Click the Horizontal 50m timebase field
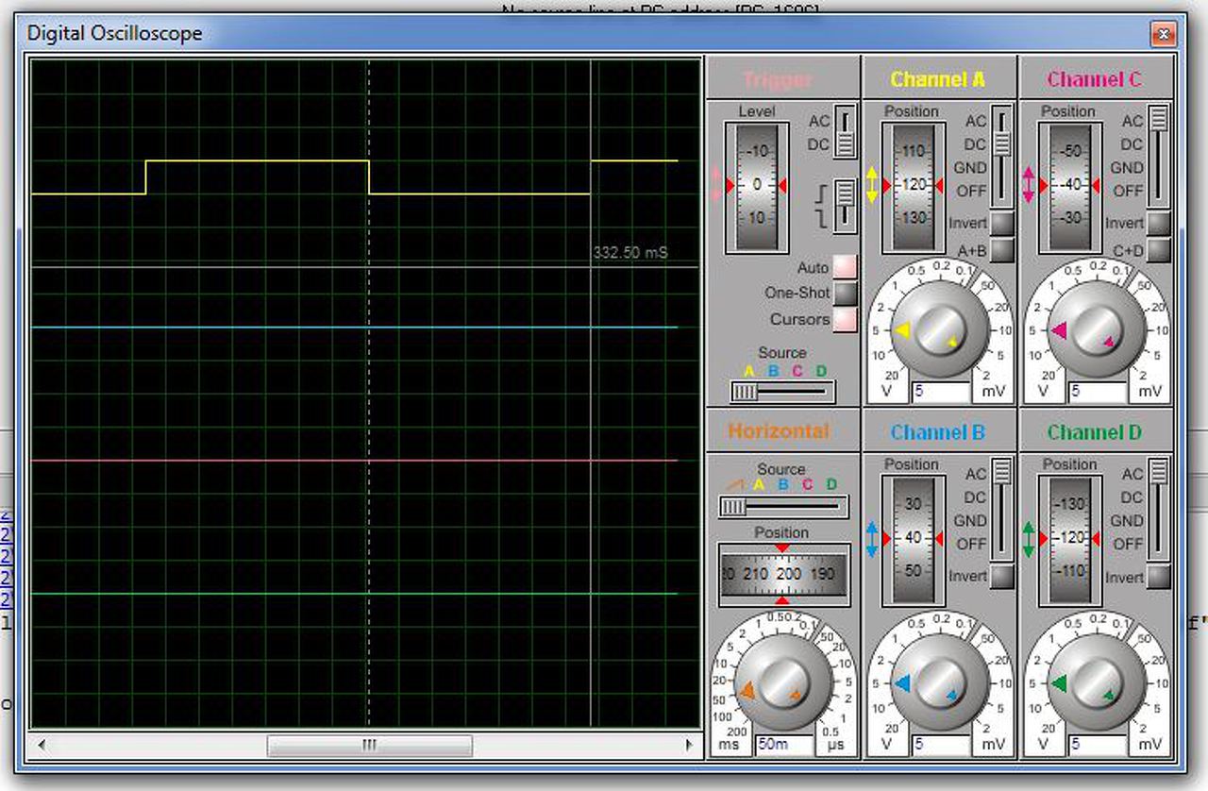 pyautogui.click(x=784, y=745)
